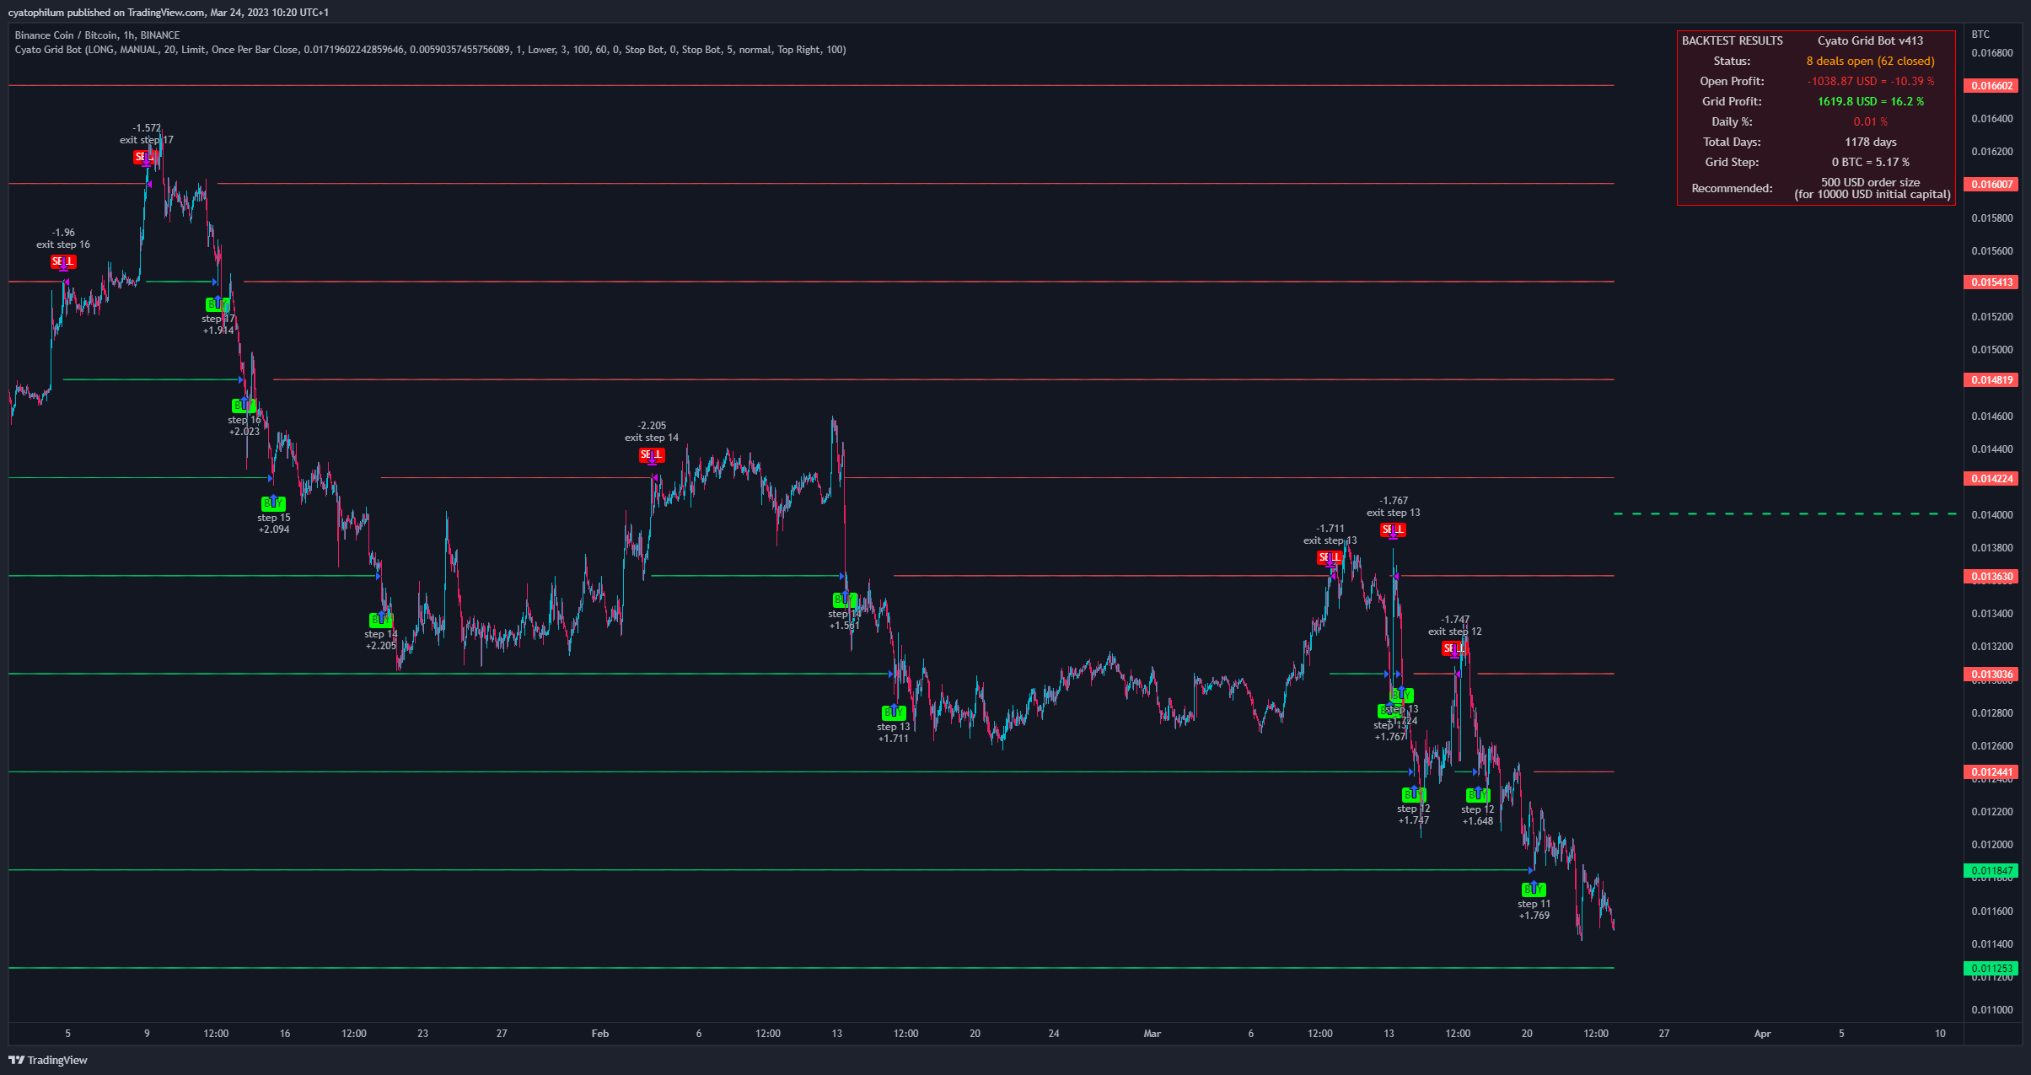Click the SELL marker for exit step 12
Screen dimensions: 2031x1075
1453,648
